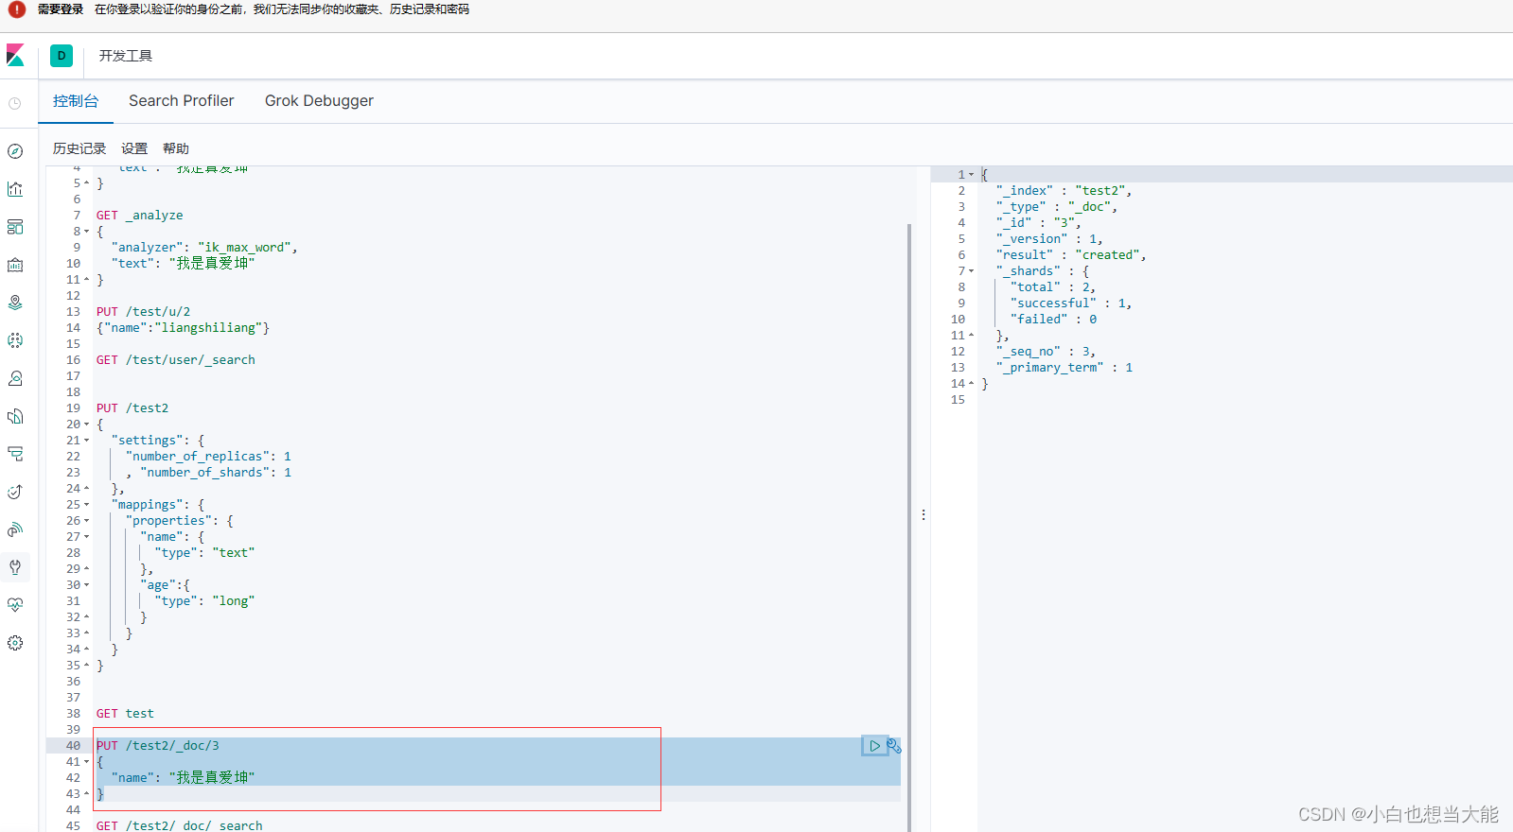Click {"name":"liangshiliang"} line
The width and height of the screenshot is (1513, 832).
(x=184, y=328)
